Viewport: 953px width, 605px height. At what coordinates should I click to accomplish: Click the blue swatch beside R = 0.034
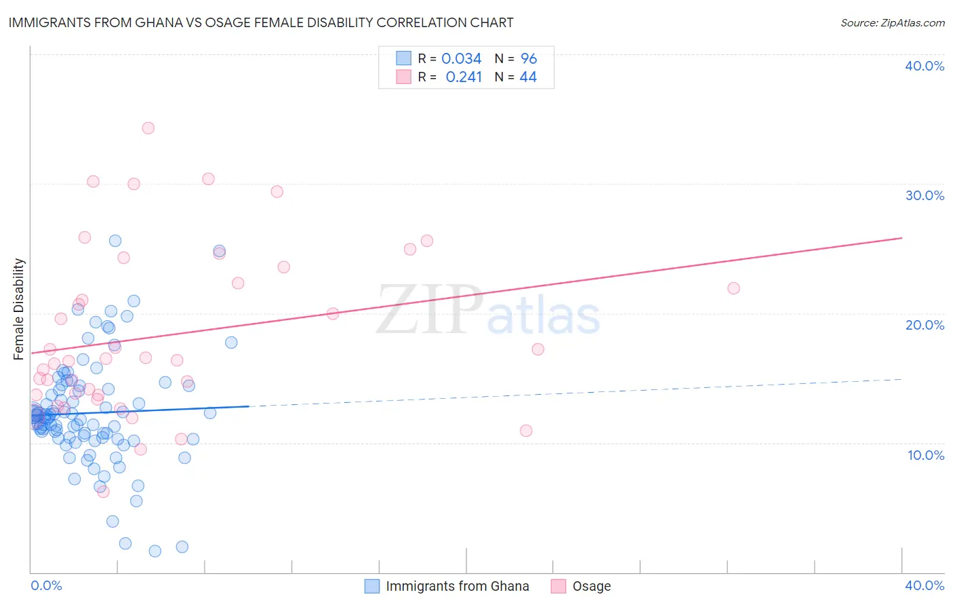coord(404,58)
